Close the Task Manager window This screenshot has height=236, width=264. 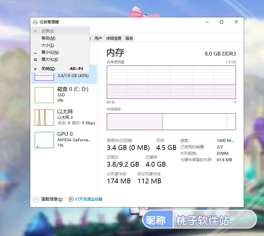point(236,22)
